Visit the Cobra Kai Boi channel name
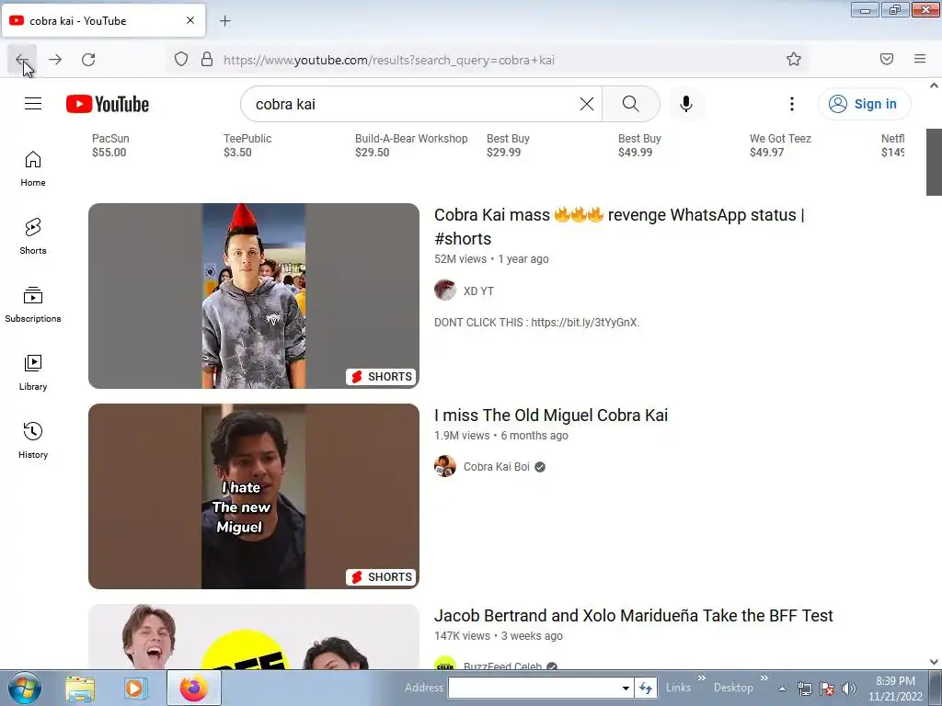The height and width of the screenshot is (706, 942). (x=496, y=467)
